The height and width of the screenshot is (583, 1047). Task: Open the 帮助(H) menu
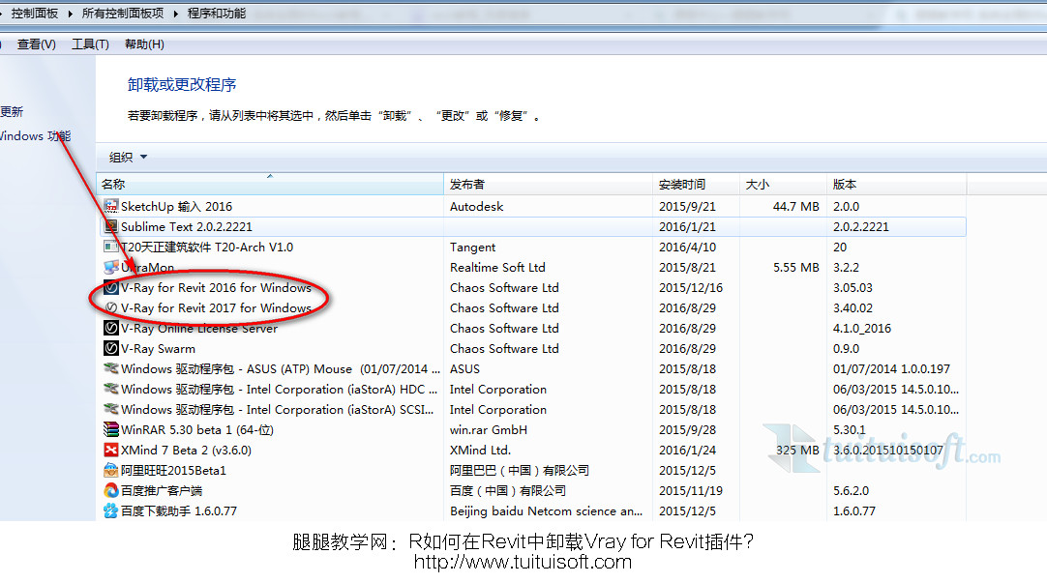point(144,44)
